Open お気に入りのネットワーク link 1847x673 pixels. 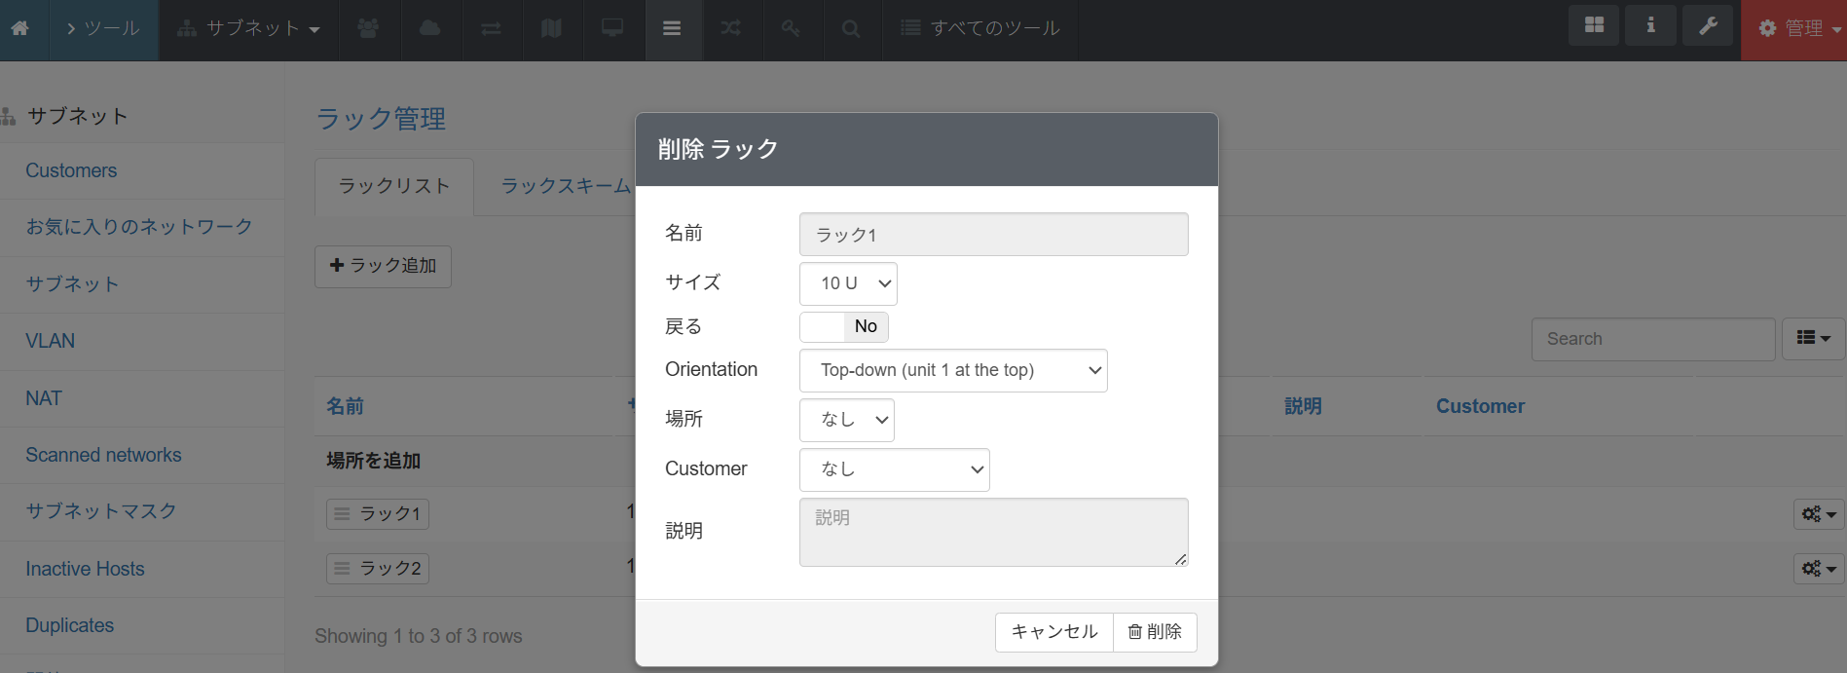click(x=139, y=227)
